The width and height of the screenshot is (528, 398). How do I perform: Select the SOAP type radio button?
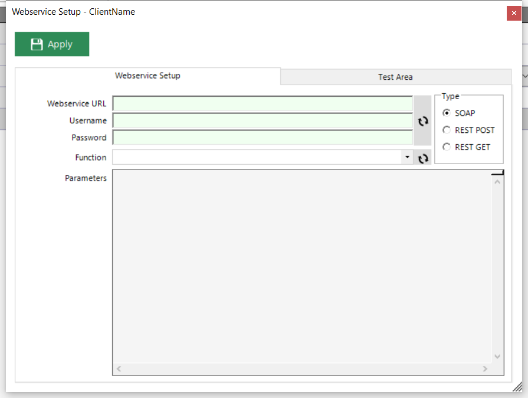click(x=447, y=113)
